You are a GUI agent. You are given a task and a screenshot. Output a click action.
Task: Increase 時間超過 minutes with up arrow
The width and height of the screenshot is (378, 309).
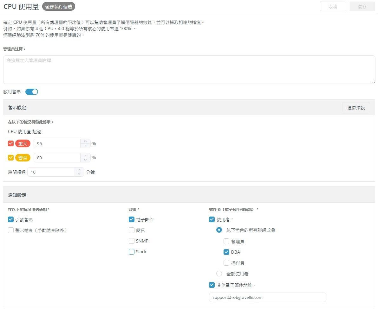79,170
